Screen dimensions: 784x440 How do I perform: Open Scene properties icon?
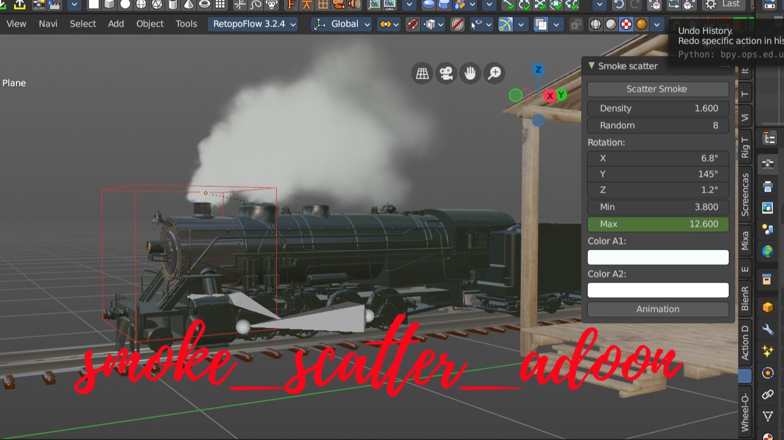(x=768, y=229)
